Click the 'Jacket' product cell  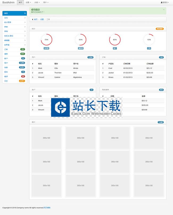(x=111, y=73)
